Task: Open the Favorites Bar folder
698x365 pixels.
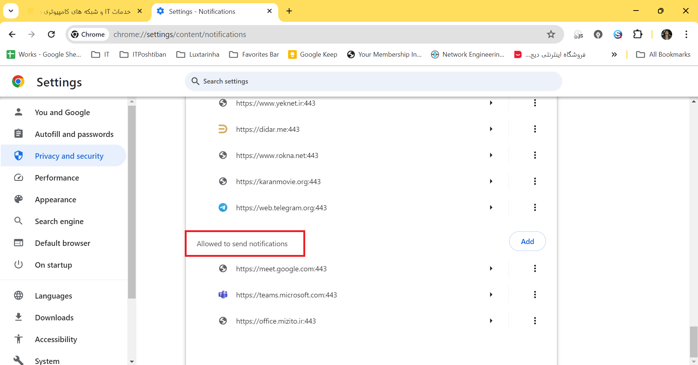Action: coord(254,54)
